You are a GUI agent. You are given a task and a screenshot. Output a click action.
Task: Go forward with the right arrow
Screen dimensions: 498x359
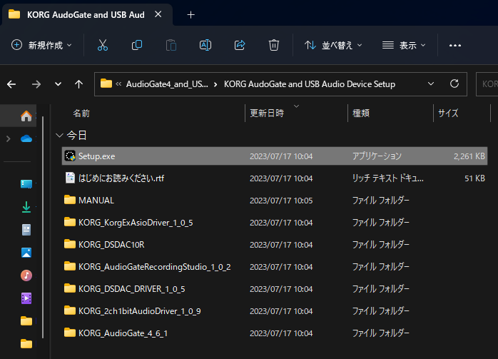[x=36, y=84]
